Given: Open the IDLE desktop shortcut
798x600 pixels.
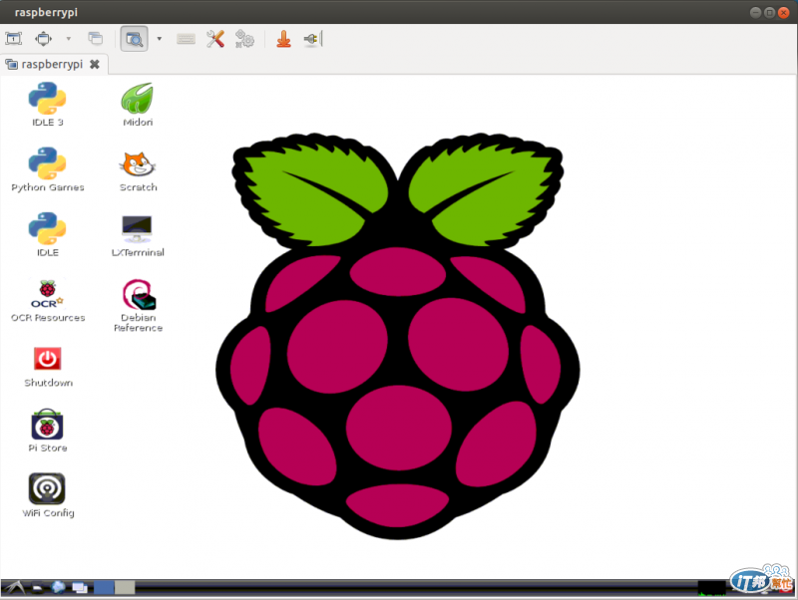Looking at the screenshot, I should (47, 234).
